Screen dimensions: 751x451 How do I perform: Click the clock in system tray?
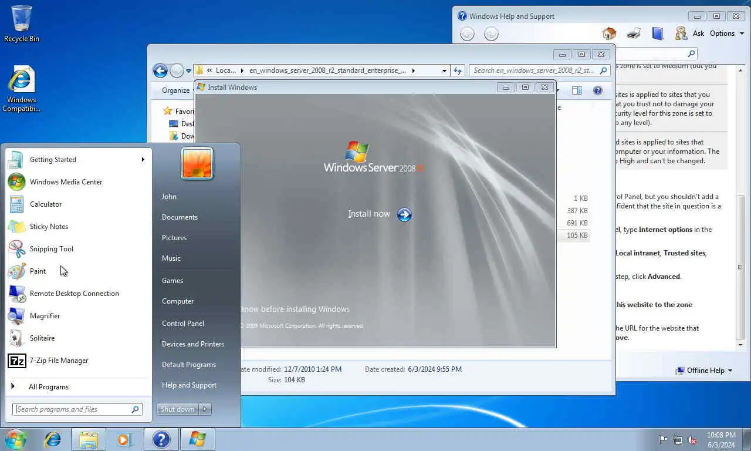tap(720, 440)
